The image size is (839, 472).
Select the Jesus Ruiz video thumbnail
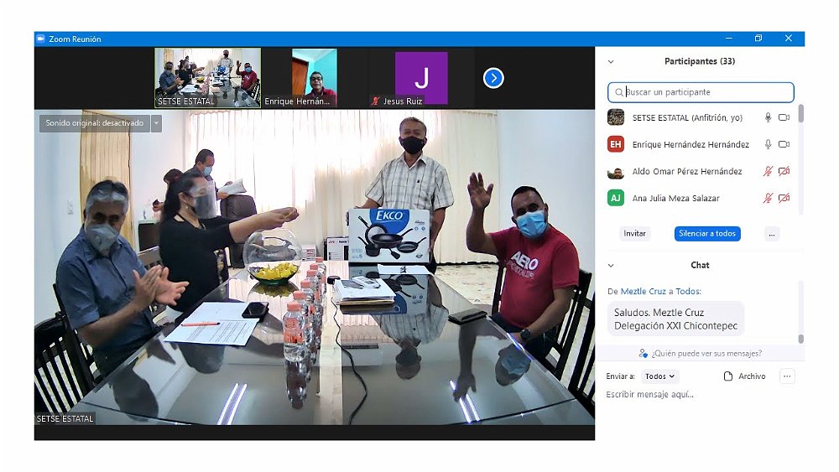click(x=421, y=78)
